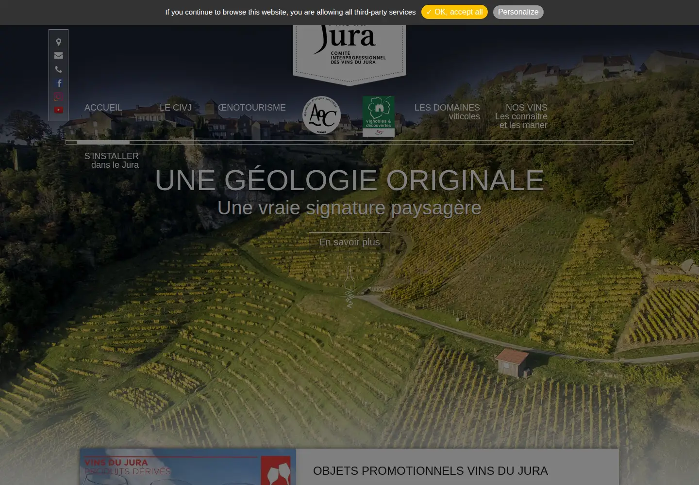
Task: Open the Instagram profile icon
Action: [59, 97]
